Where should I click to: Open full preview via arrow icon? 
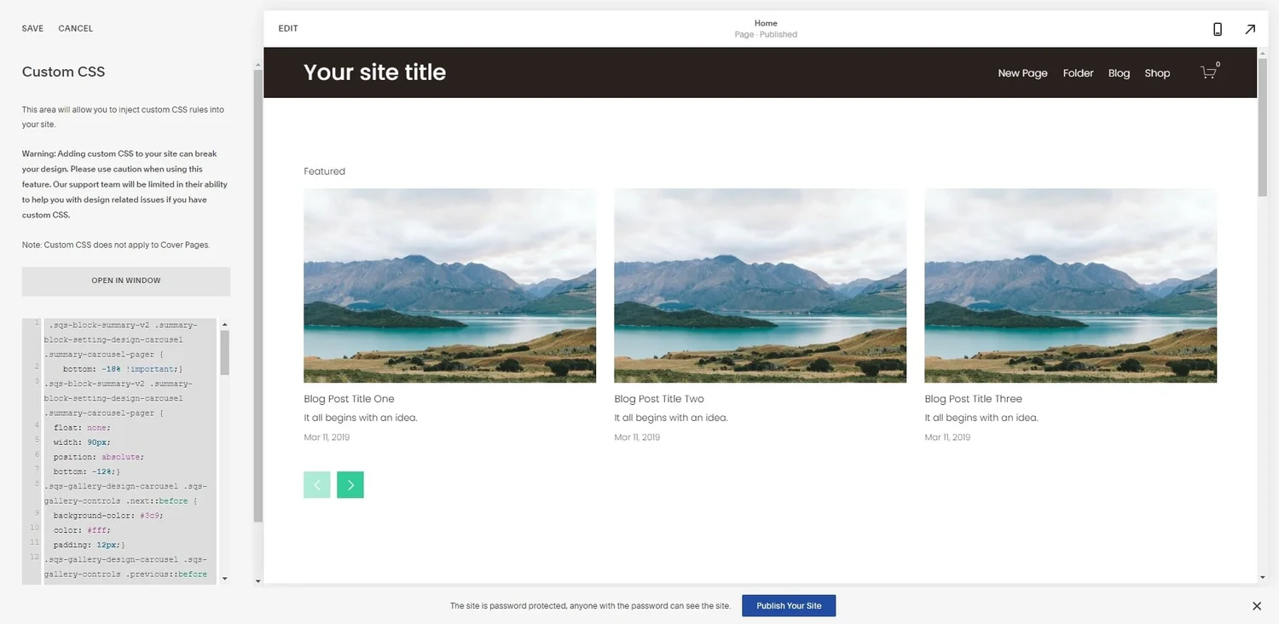(1250, 28)
